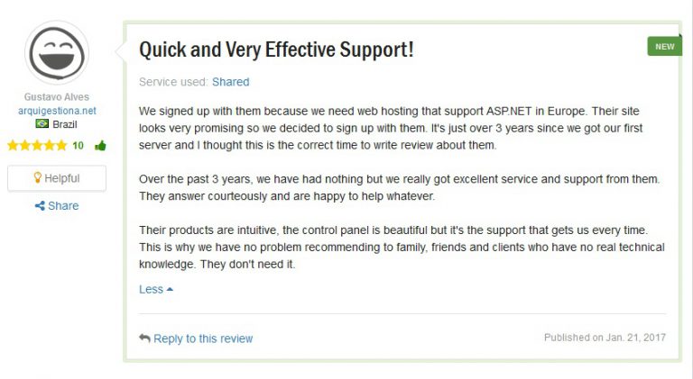Click the first yellow rating star
693x379 pixels.
coord(13,145)
